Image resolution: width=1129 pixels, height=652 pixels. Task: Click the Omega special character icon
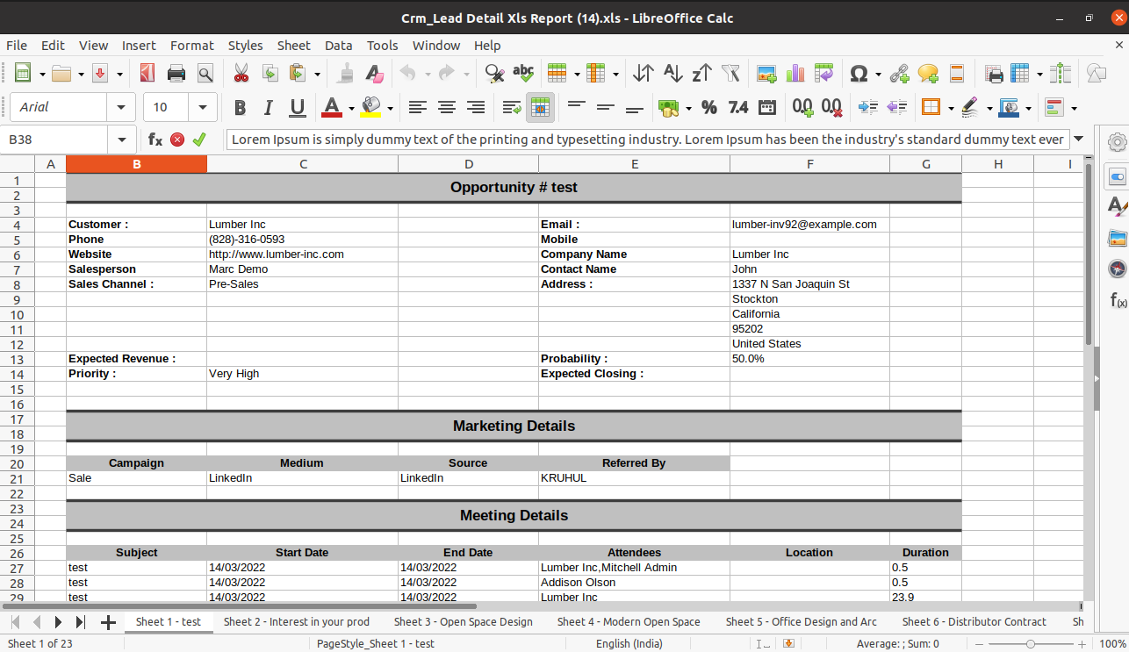859,74
